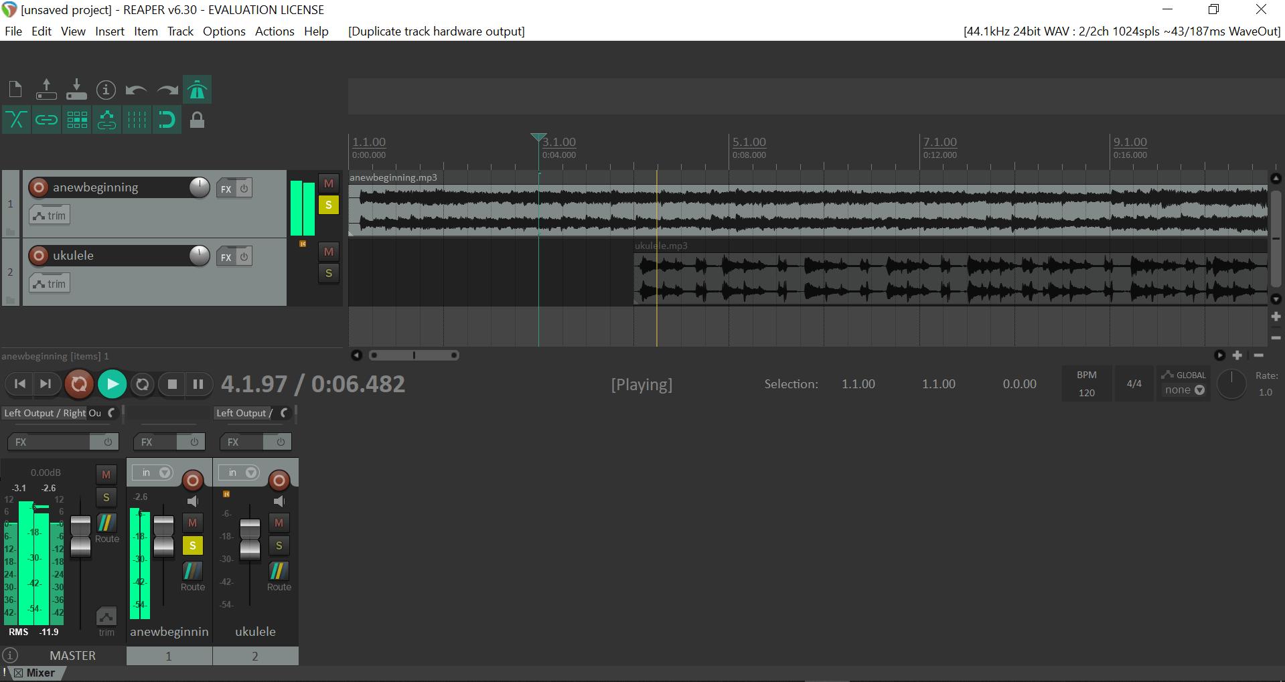Open trim envelope button on ukulele track
Screen dimensions: 1285x682
[50, 284]
